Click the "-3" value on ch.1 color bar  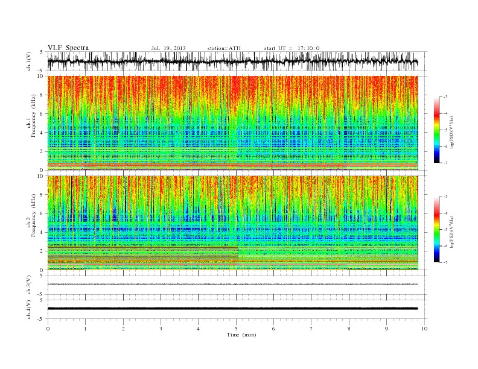445,97
